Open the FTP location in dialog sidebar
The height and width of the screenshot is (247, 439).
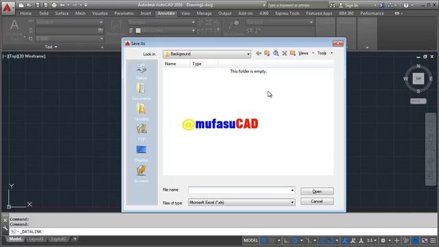click(141, 132)
